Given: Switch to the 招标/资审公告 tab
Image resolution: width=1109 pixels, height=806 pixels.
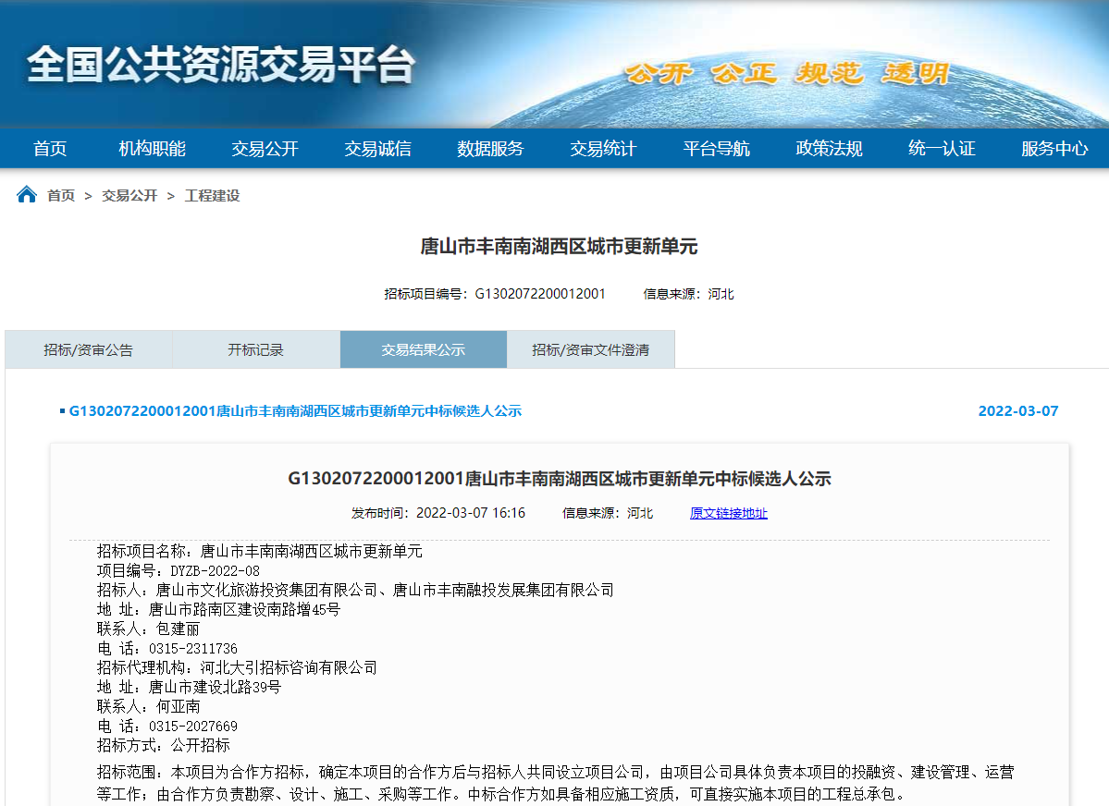Looking at the screenshot, I should coord(89,349).
